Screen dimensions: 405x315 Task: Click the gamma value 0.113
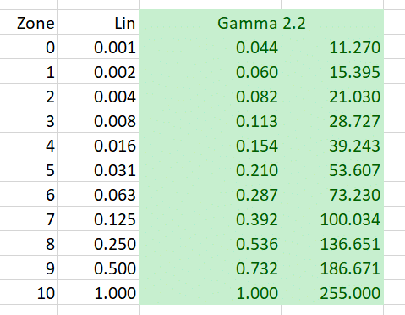[210, 120]
